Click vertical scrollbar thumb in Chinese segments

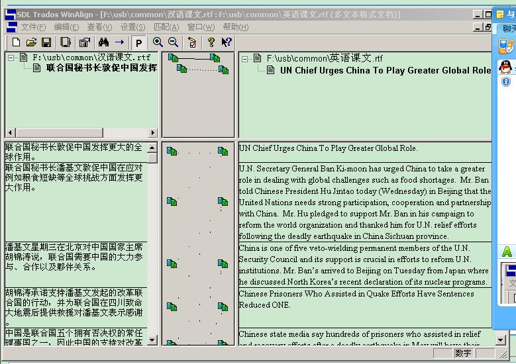(x=152, y=158)
